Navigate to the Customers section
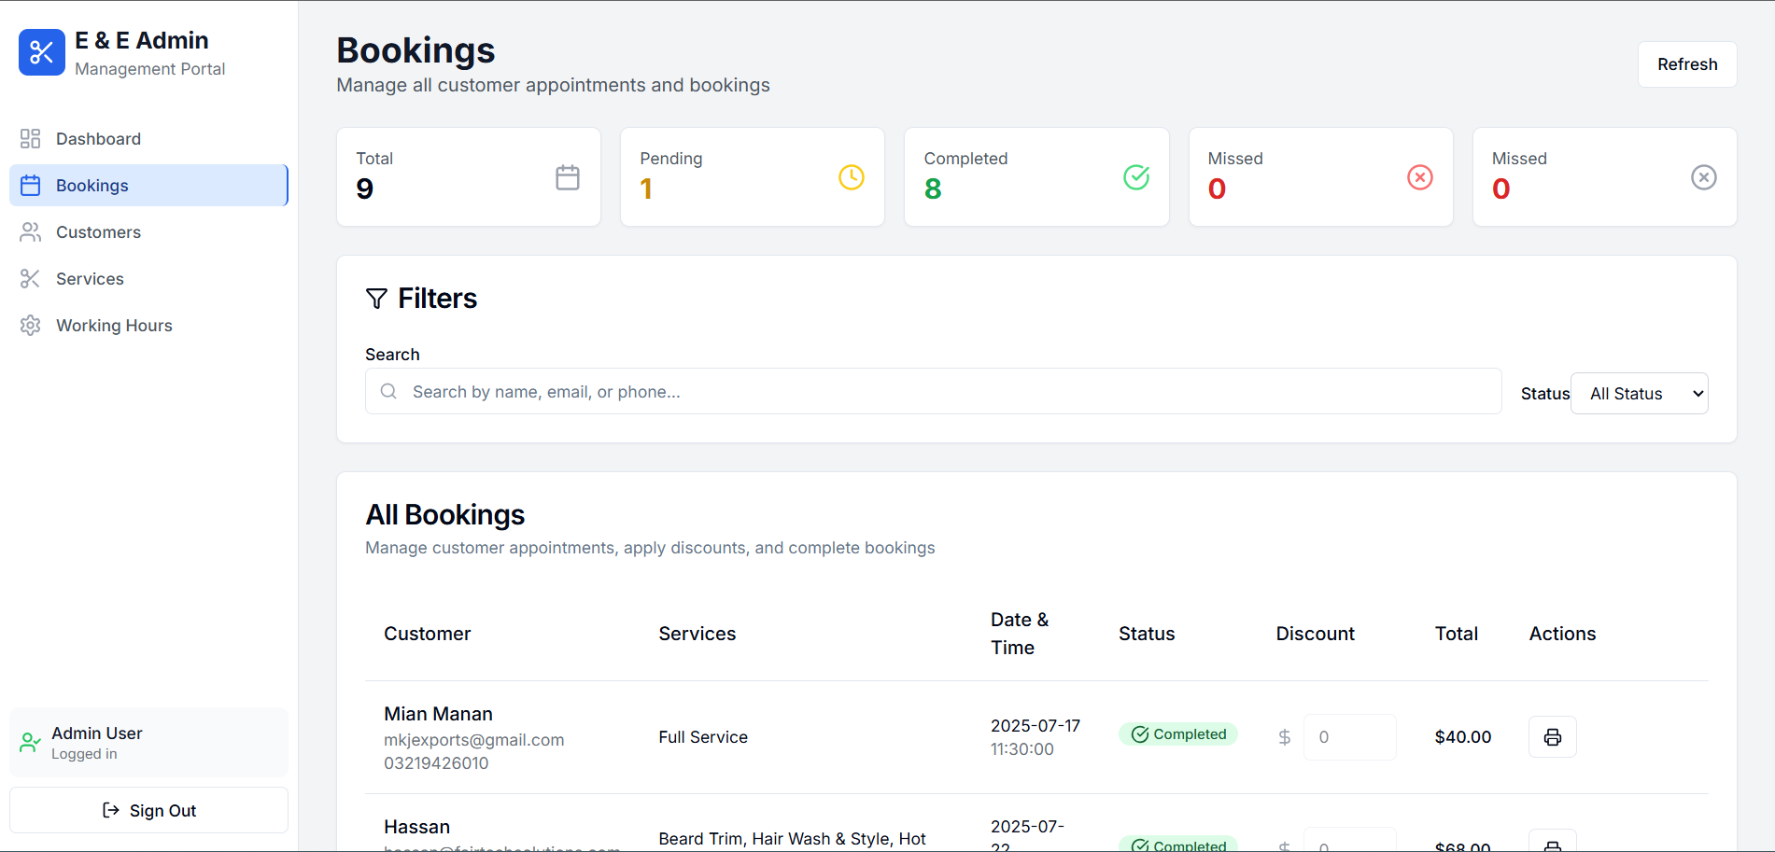Image resolution: width=1775 pixels, height=852 pixels. tap(100, 231)
